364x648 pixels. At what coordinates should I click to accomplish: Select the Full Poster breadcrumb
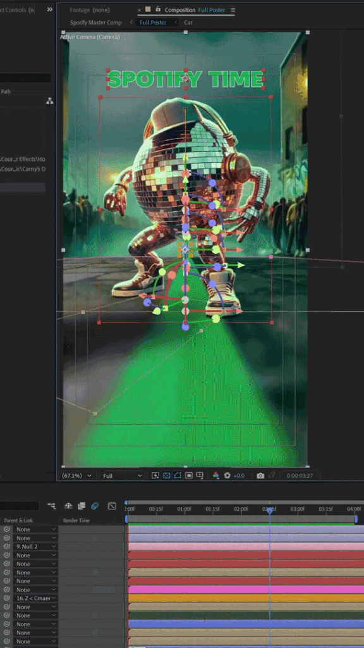[153, 22]
